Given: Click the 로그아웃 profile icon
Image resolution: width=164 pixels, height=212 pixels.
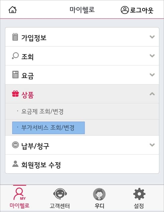Looking at the screenshot, I should click(x=125, y=10).
